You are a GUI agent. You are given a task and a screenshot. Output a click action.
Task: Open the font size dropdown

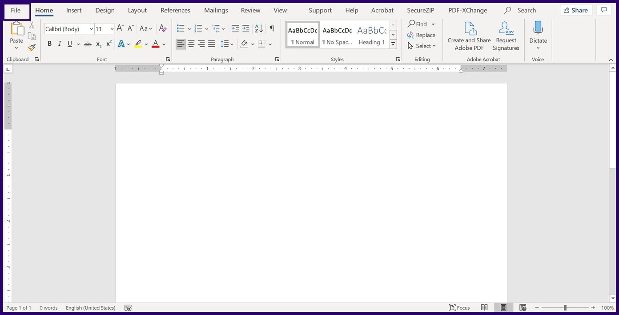pyautogui.click(x=111, y=28)
